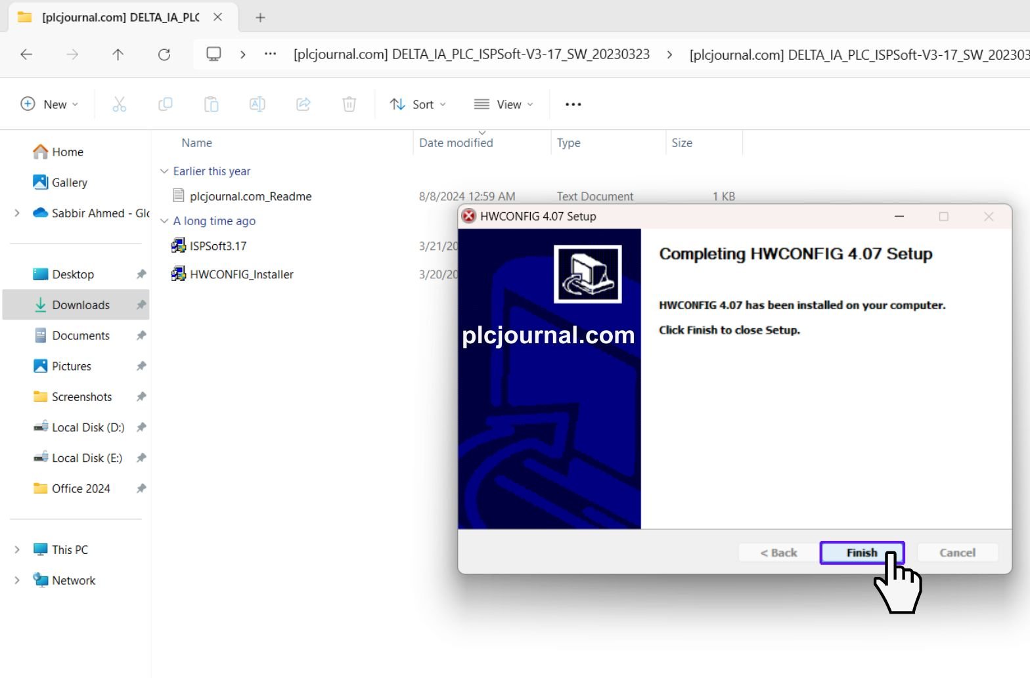Unpin Documents using its pin icon
The height and width of the screenshot is (678, 1030).
[x=141, y=335]
